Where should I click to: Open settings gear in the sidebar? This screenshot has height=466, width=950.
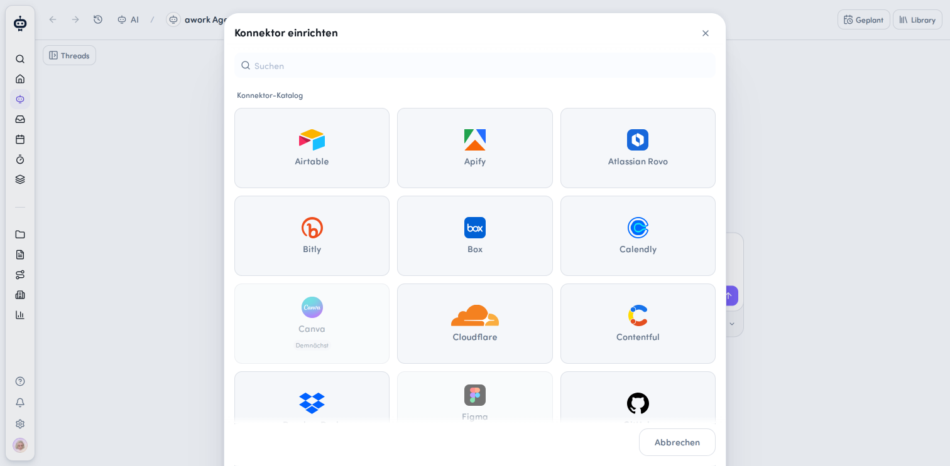[20, 424]
